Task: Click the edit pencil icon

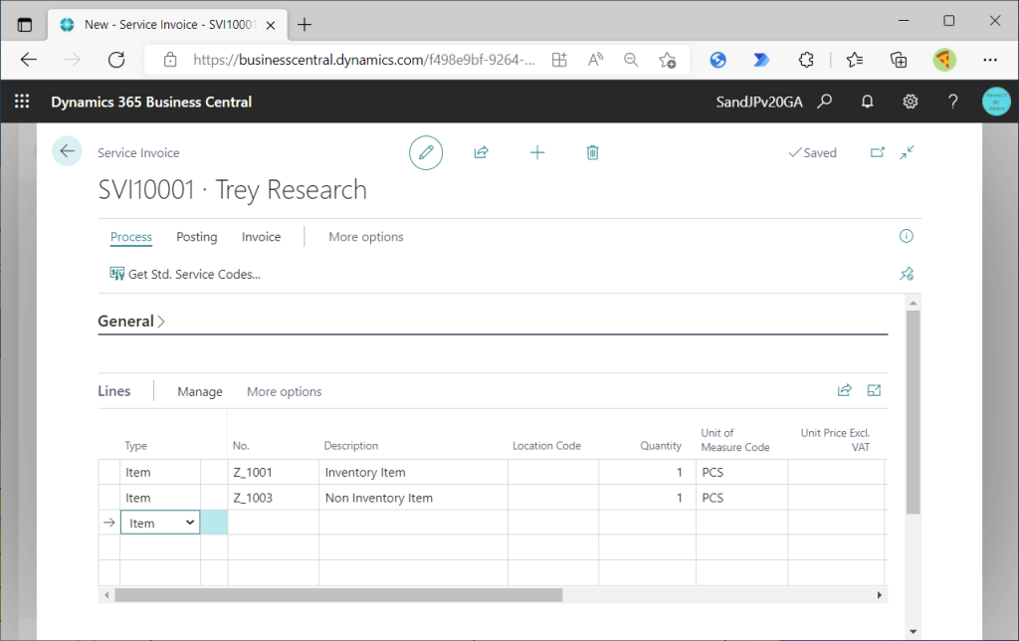Action: pos(426,152)
